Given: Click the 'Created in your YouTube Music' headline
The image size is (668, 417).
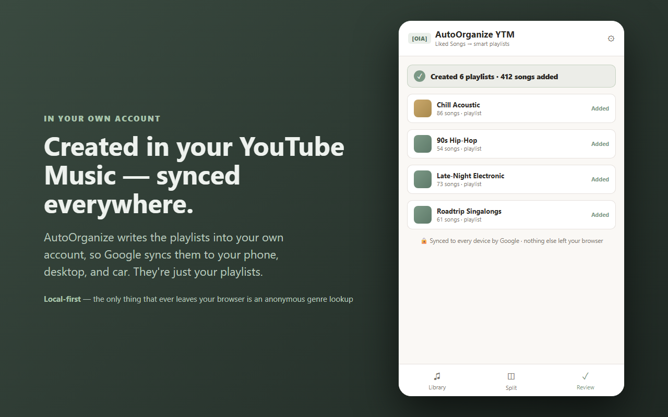Looking at the screenshot, I should pyautogui.click(x=194, y=175).
